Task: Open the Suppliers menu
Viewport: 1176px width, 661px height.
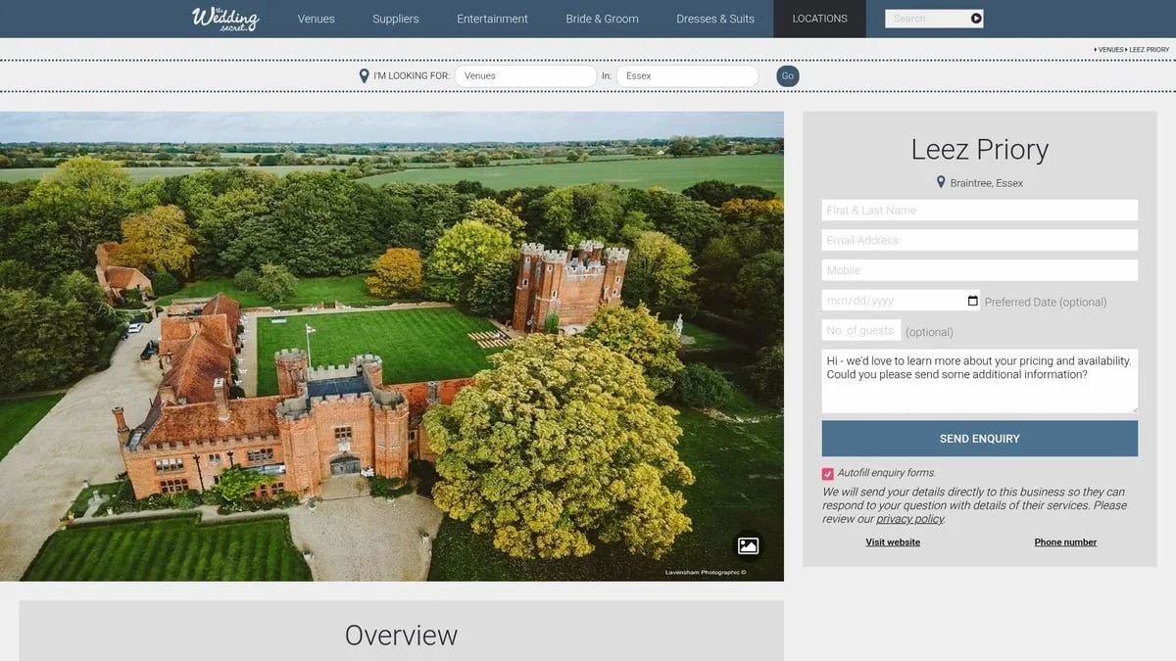Action: (396, 19)
